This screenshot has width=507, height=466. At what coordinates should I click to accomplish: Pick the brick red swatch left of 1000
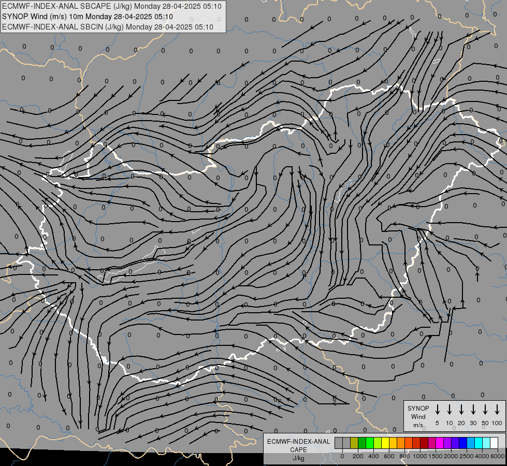[x=416, y=443]
